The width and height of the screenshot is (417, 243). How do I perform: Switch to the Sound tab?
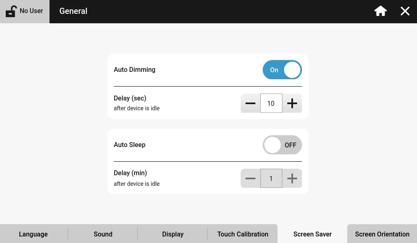point(103,234)
